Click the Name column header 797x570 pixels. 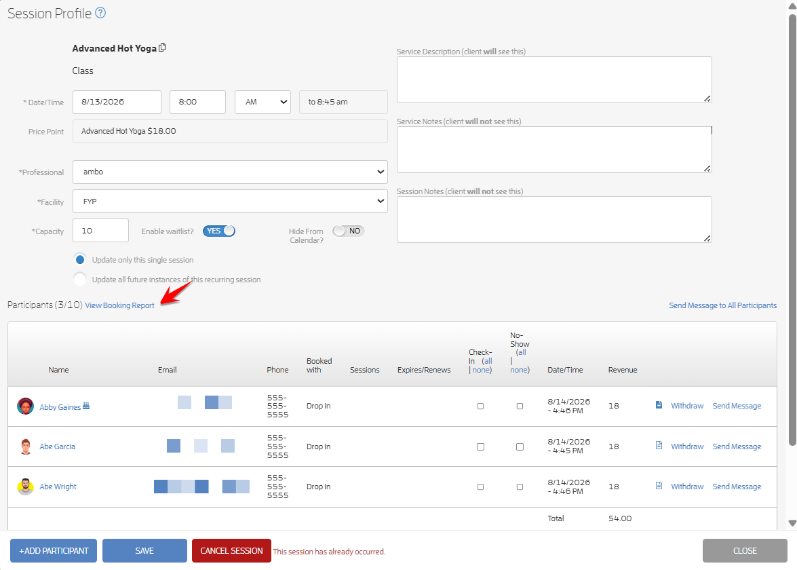tap(58, 370)
